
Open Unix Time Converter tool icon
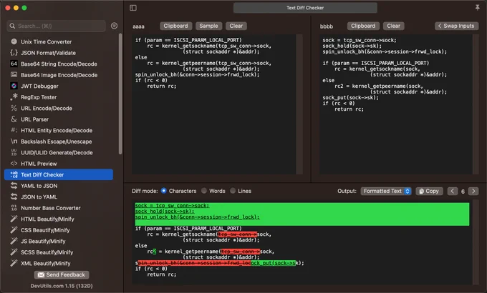pyautogui.click(x=14, y=41)
